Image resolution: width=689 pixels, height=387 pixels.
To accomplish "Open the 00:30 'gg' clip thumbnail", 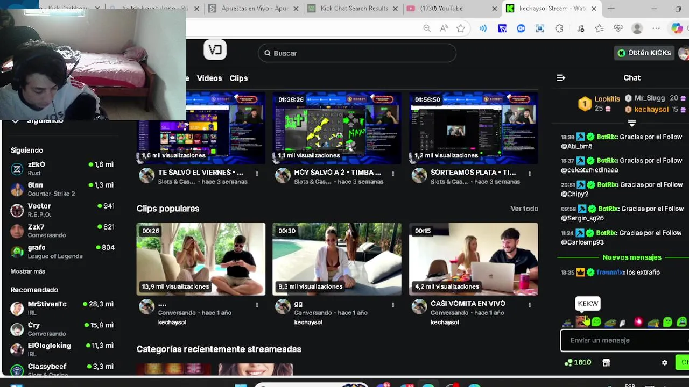I will pyautogui.click(x=337, y=259).
